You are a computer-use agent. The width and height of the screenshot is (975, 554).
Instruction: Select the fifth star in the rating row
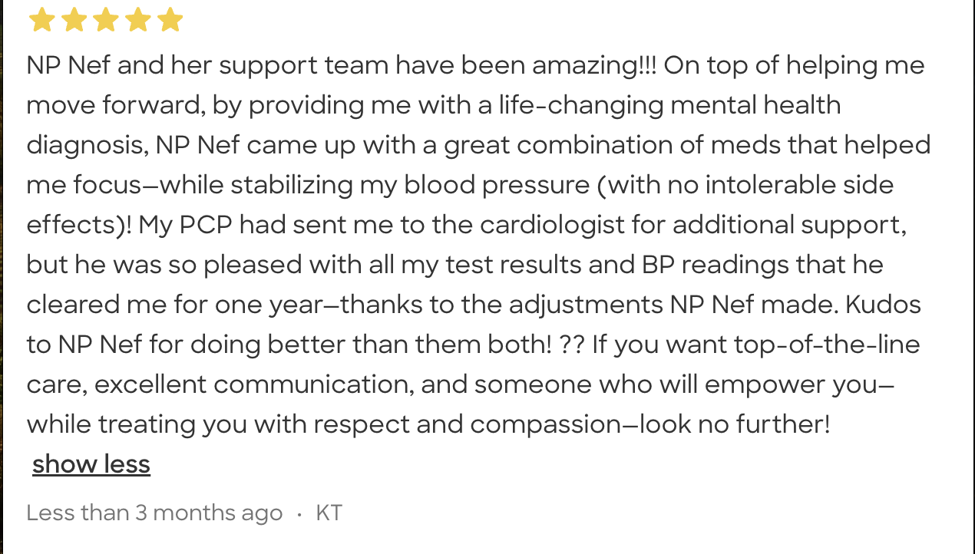click(x=170, y=19)
